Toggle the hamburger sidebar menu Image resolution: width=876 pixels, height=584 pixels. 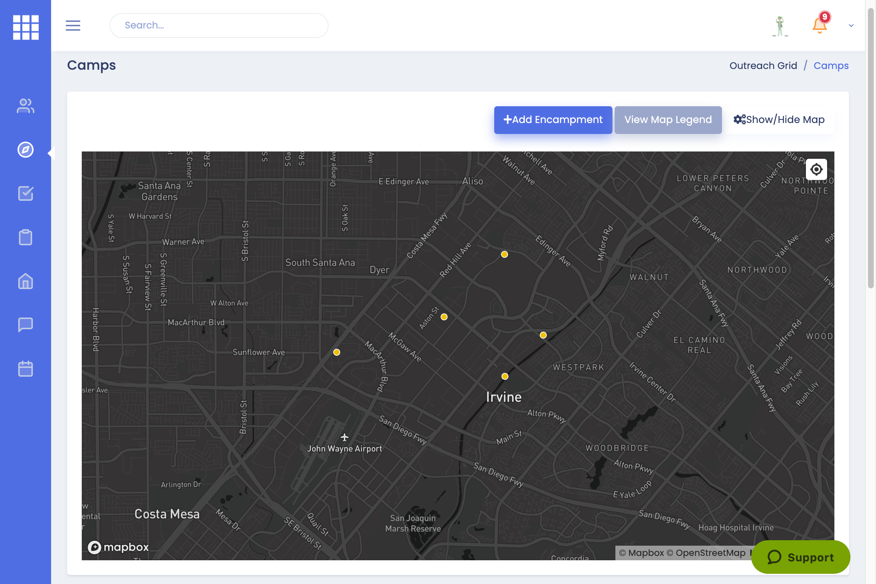click(73, 25)
